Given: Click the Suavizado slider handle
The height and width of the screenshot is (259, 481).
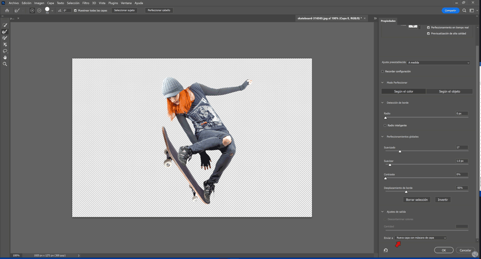Looking at the screenshot, I should click(400, 151).
